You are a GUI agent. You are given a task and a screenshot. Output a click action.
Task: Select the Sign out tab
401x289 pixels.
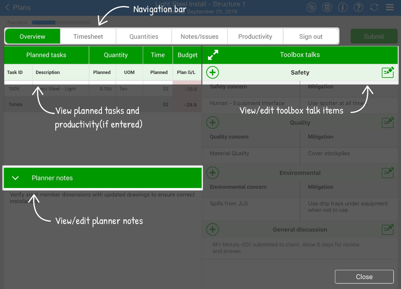pyautogui.click(x=311, y=36)
